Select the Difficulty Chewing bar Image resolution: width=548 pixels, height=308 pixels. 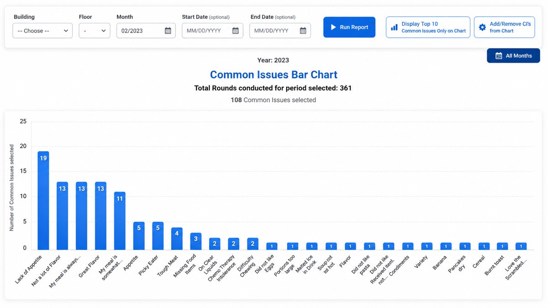(253, 244)
